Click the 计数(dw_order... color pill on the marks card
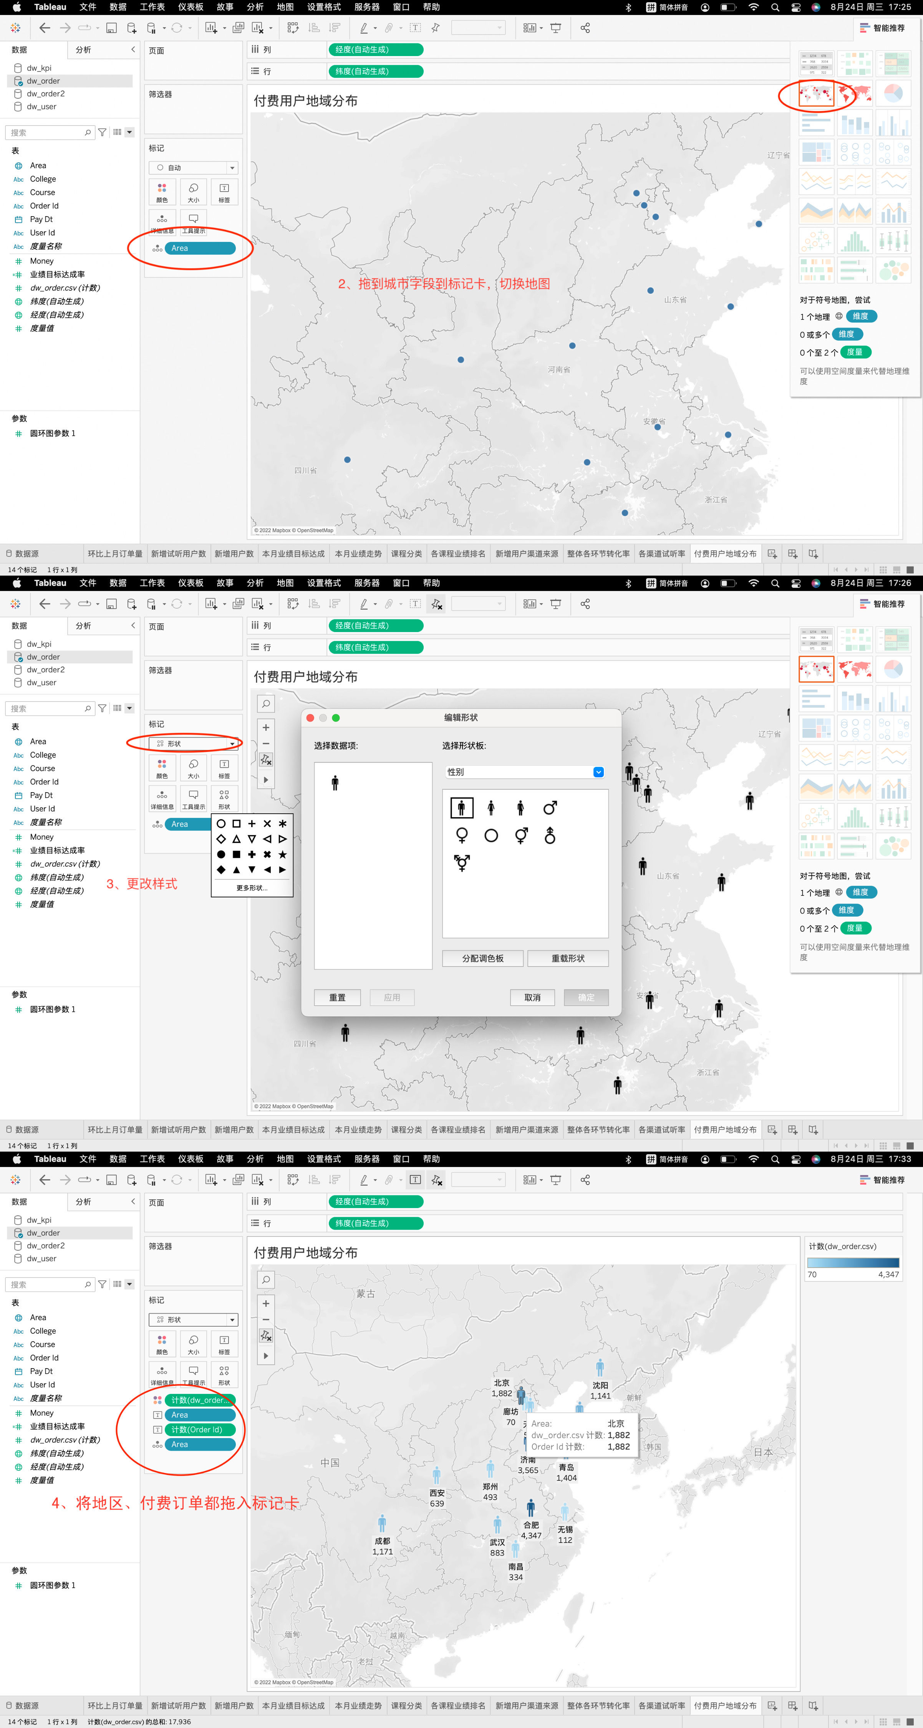923x1728 pixels. [x=200, y=1400]
